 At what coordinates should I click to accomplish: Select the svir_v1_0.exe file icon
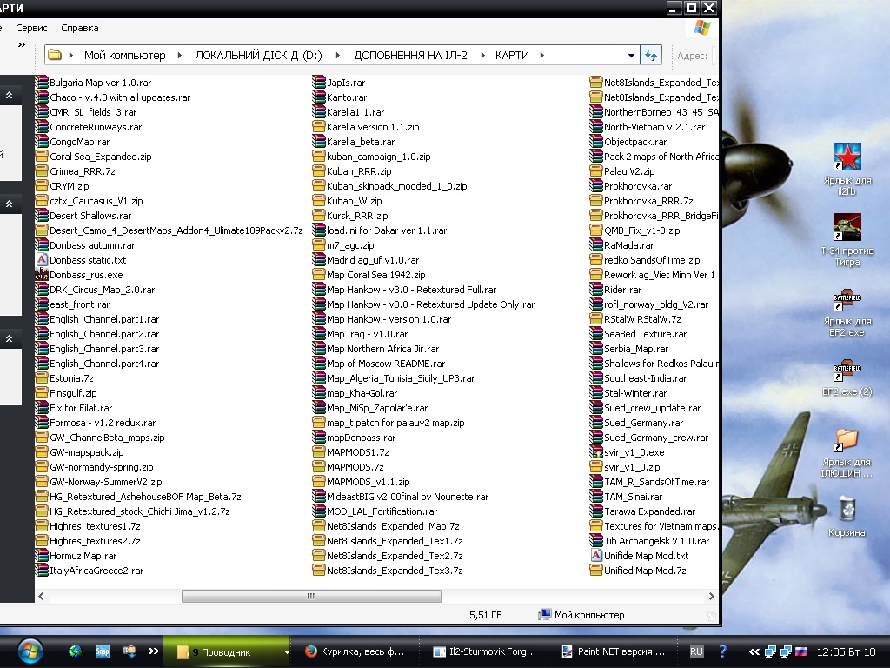click(596, 452)
